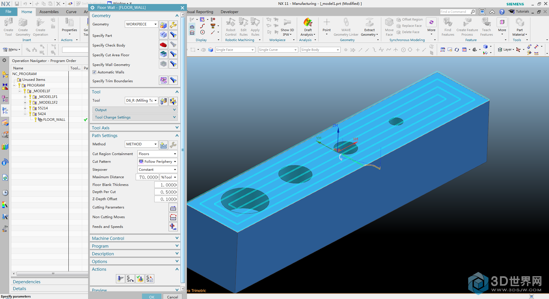This screenshot has height=299, width=549.
Task: Open the Feeds and Speeds dialog icon
Action: click(173, 227)
